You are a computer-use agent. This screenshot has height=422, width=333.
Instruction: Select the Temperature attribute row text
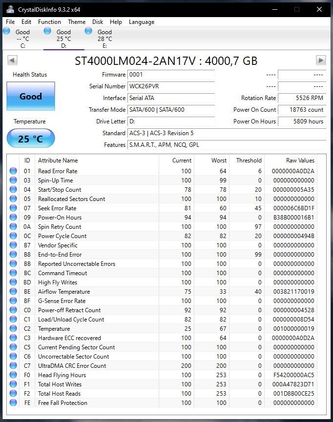coord(54,329)
